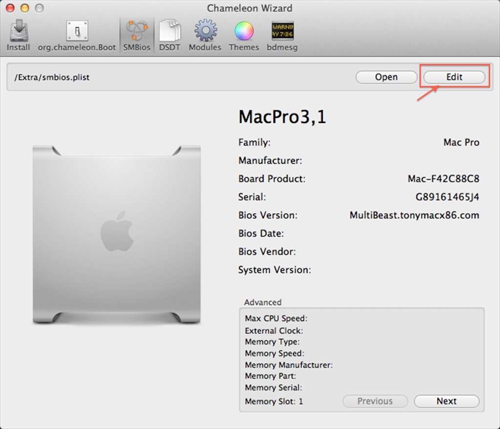Click the Memory Speed: label

pyautogui.click(x=274, y=353)
